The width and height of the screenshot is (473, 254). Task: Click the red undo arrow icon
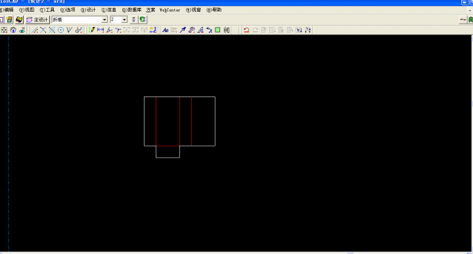point(246,30)
